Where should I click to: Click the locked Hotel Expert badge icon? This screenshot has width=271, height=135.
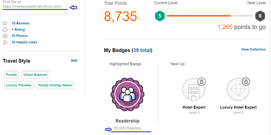[x=194, y=89]
